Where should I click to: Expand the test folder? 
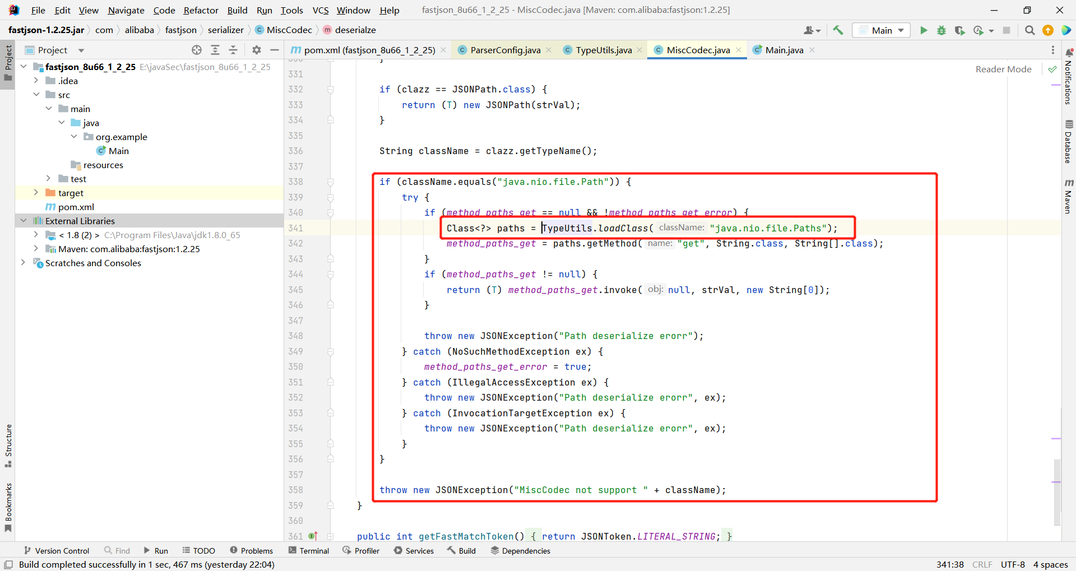tap(49, 179)
